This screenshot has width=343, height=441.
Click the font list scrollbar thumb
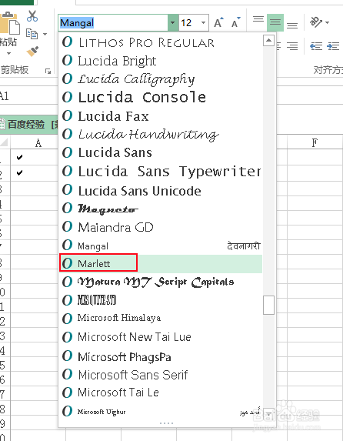(268, 305)
